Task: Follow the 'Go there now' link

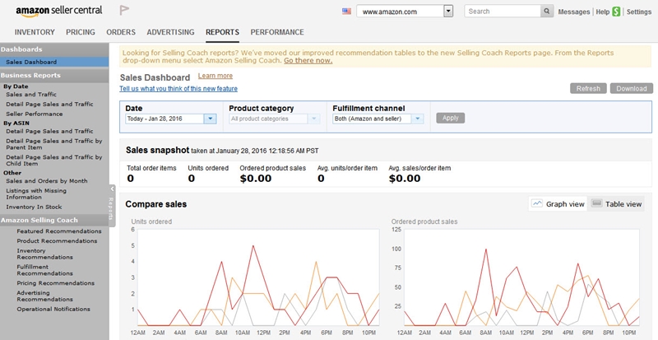Action: click(308, 61)
